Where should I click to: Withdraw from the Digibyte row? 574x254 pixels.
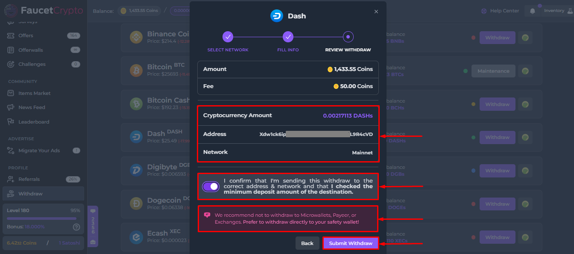(497, 171)
